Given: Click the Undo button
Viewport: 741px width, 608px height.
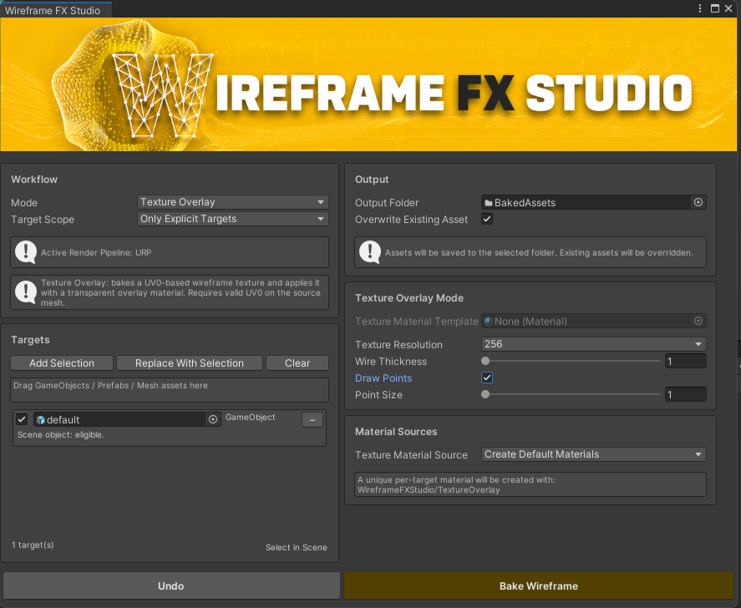Looking at the screenshot, I should pos(171,585).
